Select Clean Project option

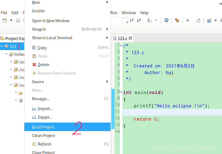tap(67, 135)
